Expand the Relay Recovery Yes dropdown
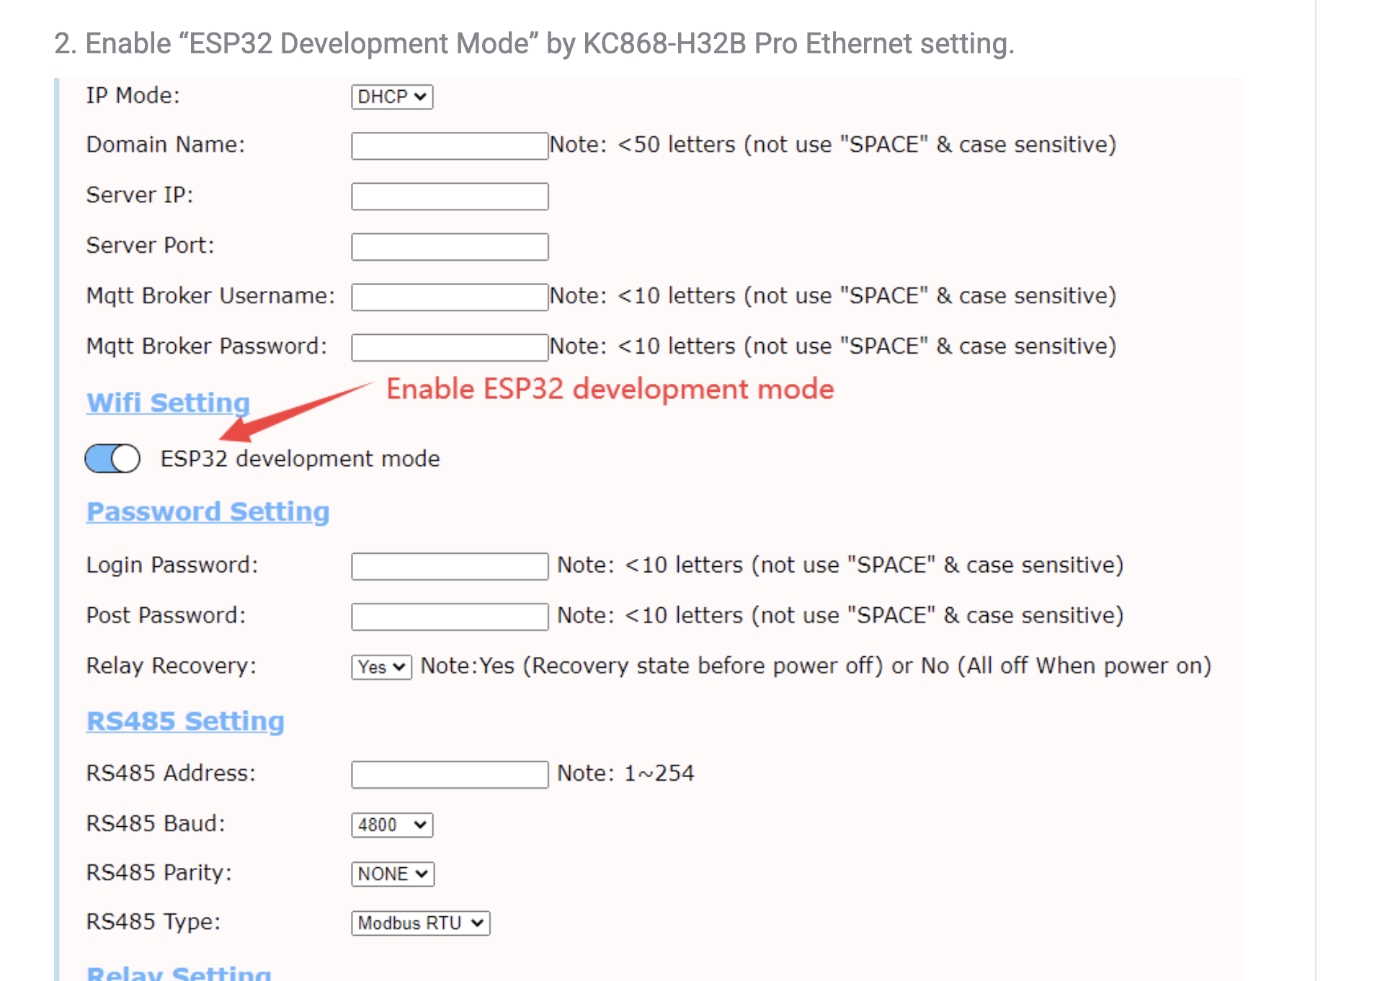The width and height of the screenshot is (1385, 981). click(381, 667)
